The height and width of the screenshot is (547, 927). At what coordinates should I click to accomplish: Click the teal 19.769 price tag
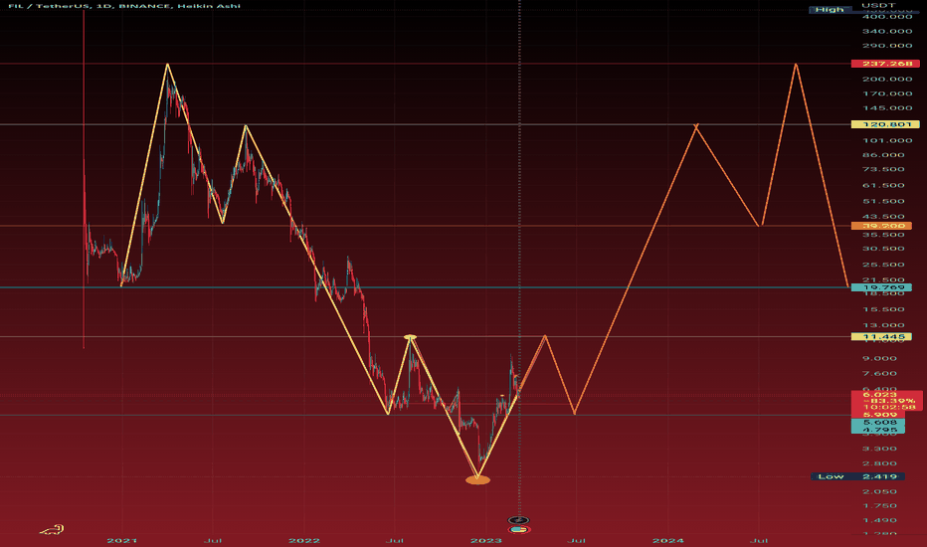[x=881, y=288]
